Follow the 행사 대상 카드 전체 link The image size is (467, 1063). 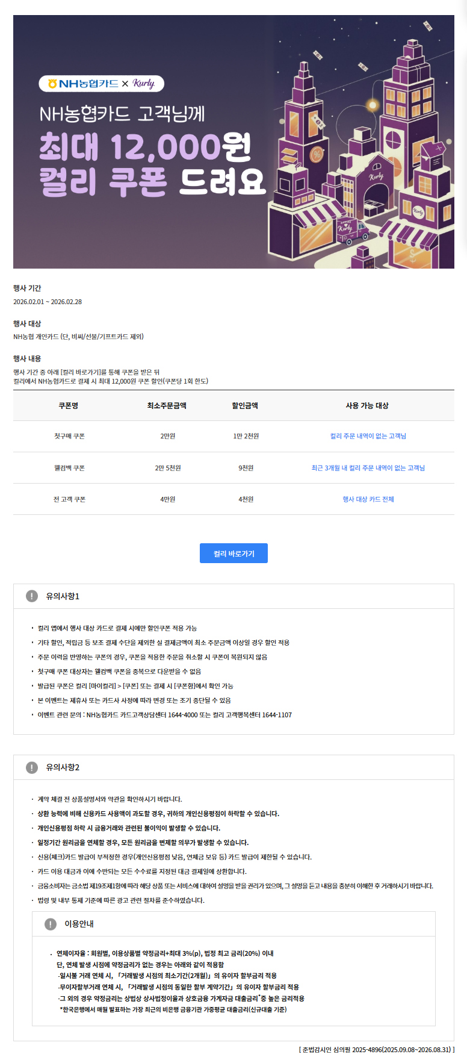pyautogui.click(x=368, y=499)
